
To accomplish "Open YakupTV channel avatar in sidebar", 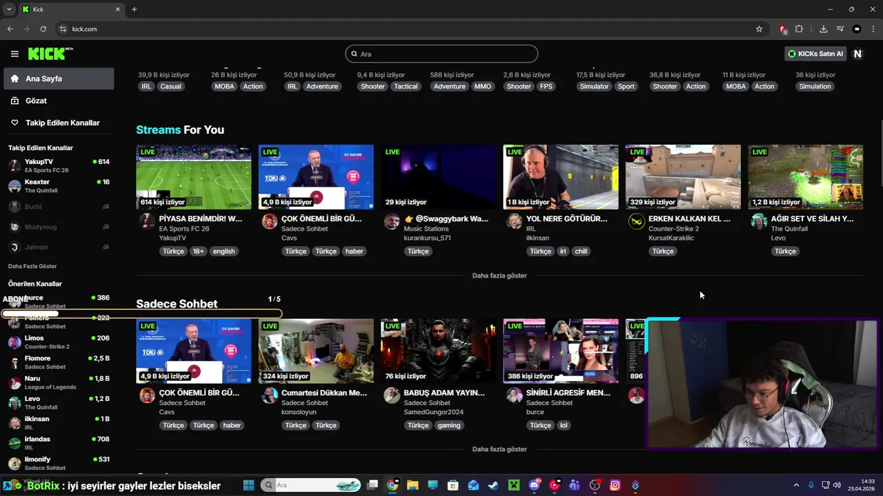I will pyautogui.click(x=14, y=165).
